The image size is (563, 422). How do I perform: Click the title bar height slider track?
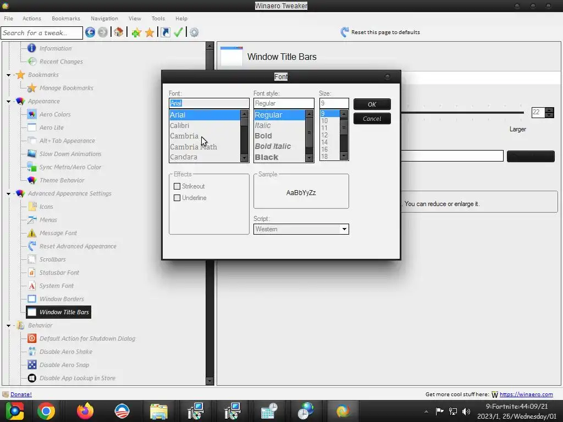click(x=462, y=113)
